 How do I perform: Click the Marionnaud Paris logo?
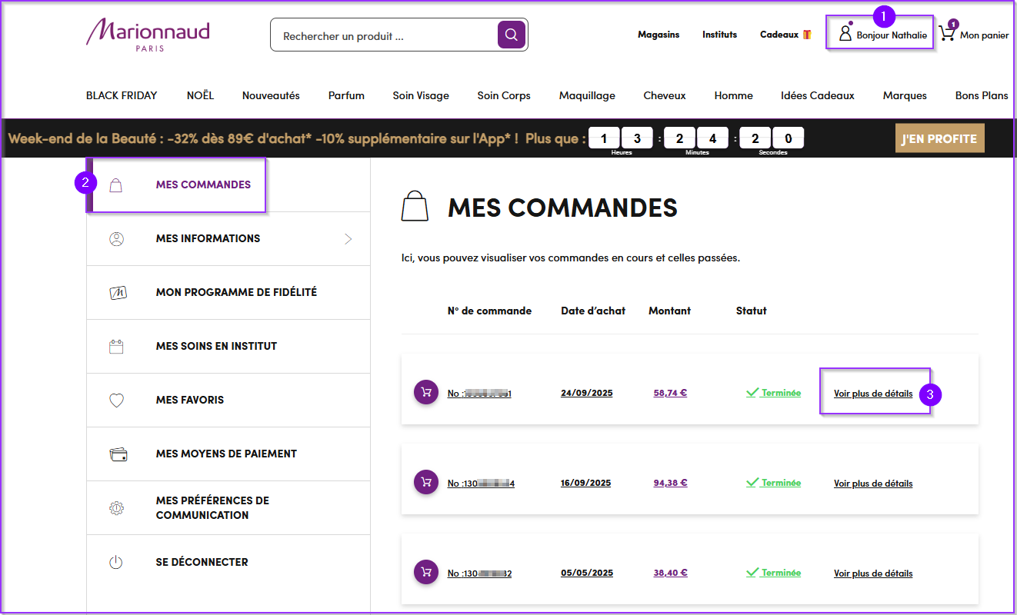pyautogui.click(x=148, y=35)
